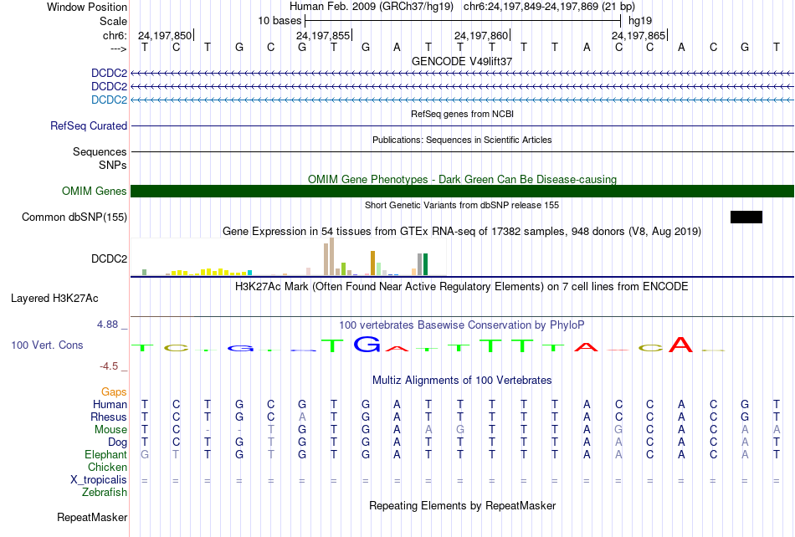Screen dimensions: 795x537
Task: Click the Human alignment row label
Action: pos(110,404)
